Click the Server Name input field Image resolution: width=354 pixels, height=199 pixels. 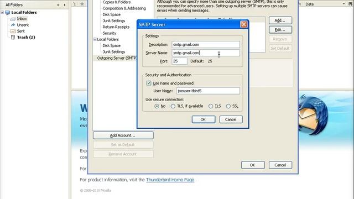[x=206, y=53]
